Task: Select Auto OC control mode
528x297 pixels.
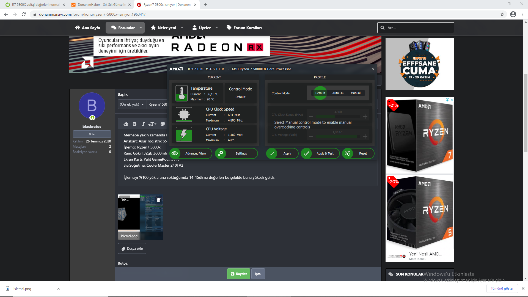Action: click(x=338, y=93)
